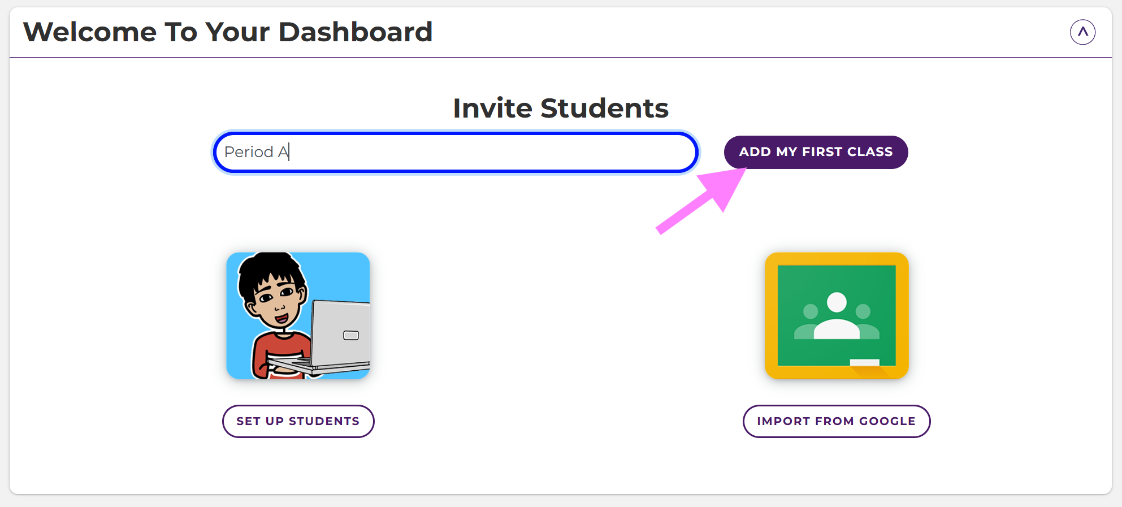This screenshot has height=507, width=1122.
Task: Click the class name input containing Period A
Action: coord(456,152)
